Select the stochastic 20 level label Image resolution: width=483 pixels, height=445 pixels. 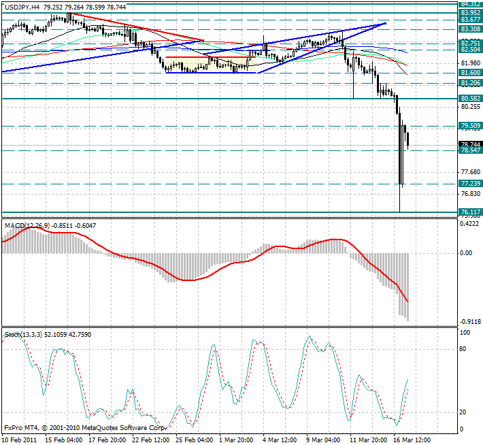pos(463,412)
